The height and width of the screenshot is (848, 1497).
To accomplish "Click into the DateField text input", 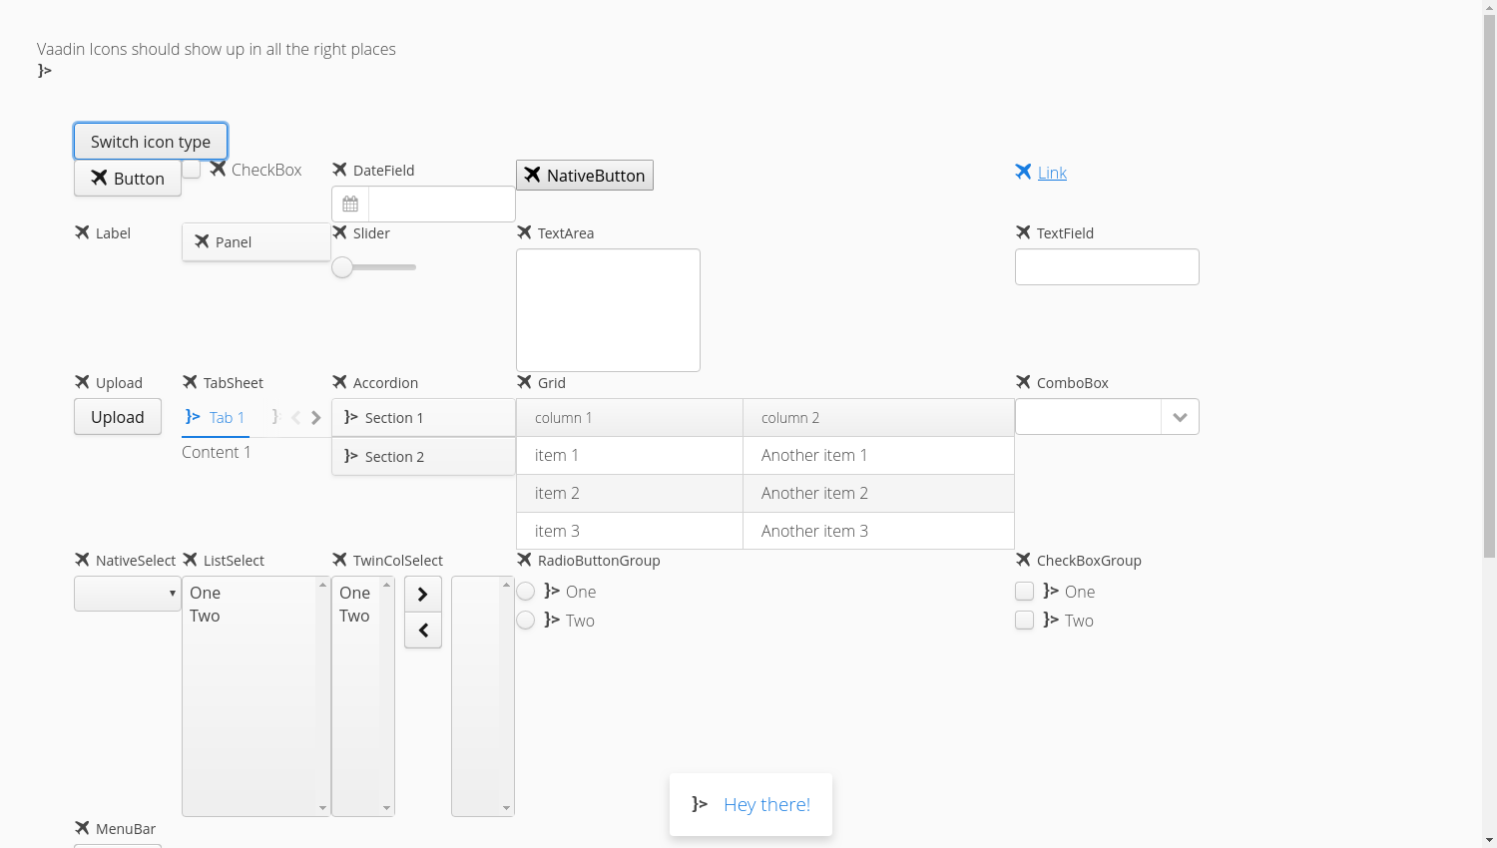I will click(x=442, y=204).
